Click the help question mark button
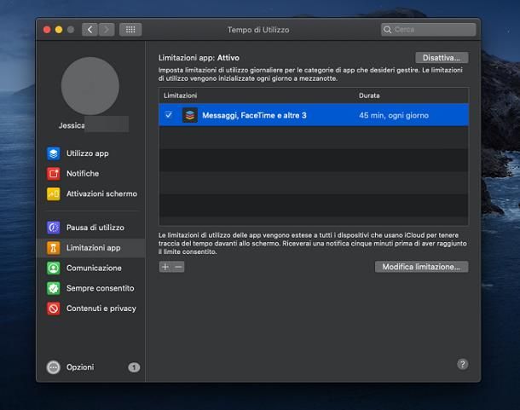Viewport: 520px width, 410px height. [x=463, y=364]
